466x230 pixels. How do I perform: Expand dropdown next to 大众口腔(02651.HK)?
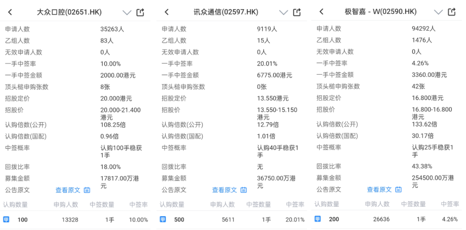pos(127,13)
